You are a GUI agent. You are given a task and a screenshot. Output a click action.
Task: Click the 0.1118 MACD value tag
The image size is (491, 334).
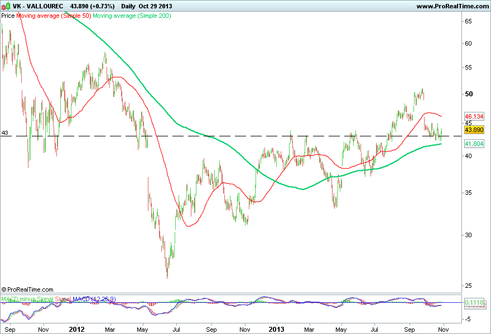point(474,302)
